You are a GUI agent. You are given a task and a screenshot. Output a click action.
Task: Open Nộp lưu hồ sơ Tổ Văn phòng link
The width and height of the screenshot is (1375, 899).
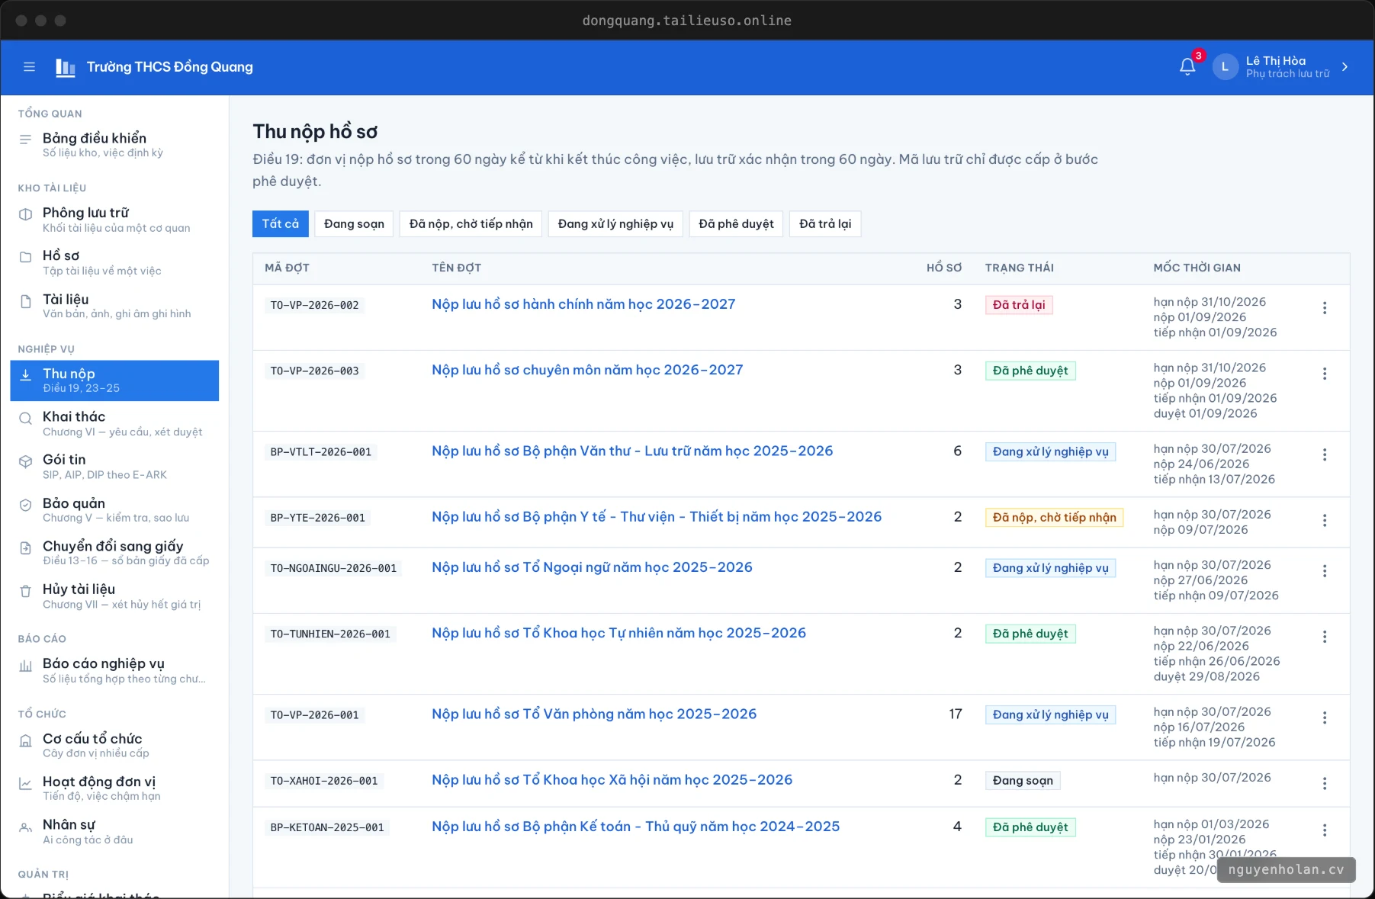point(594,714)
